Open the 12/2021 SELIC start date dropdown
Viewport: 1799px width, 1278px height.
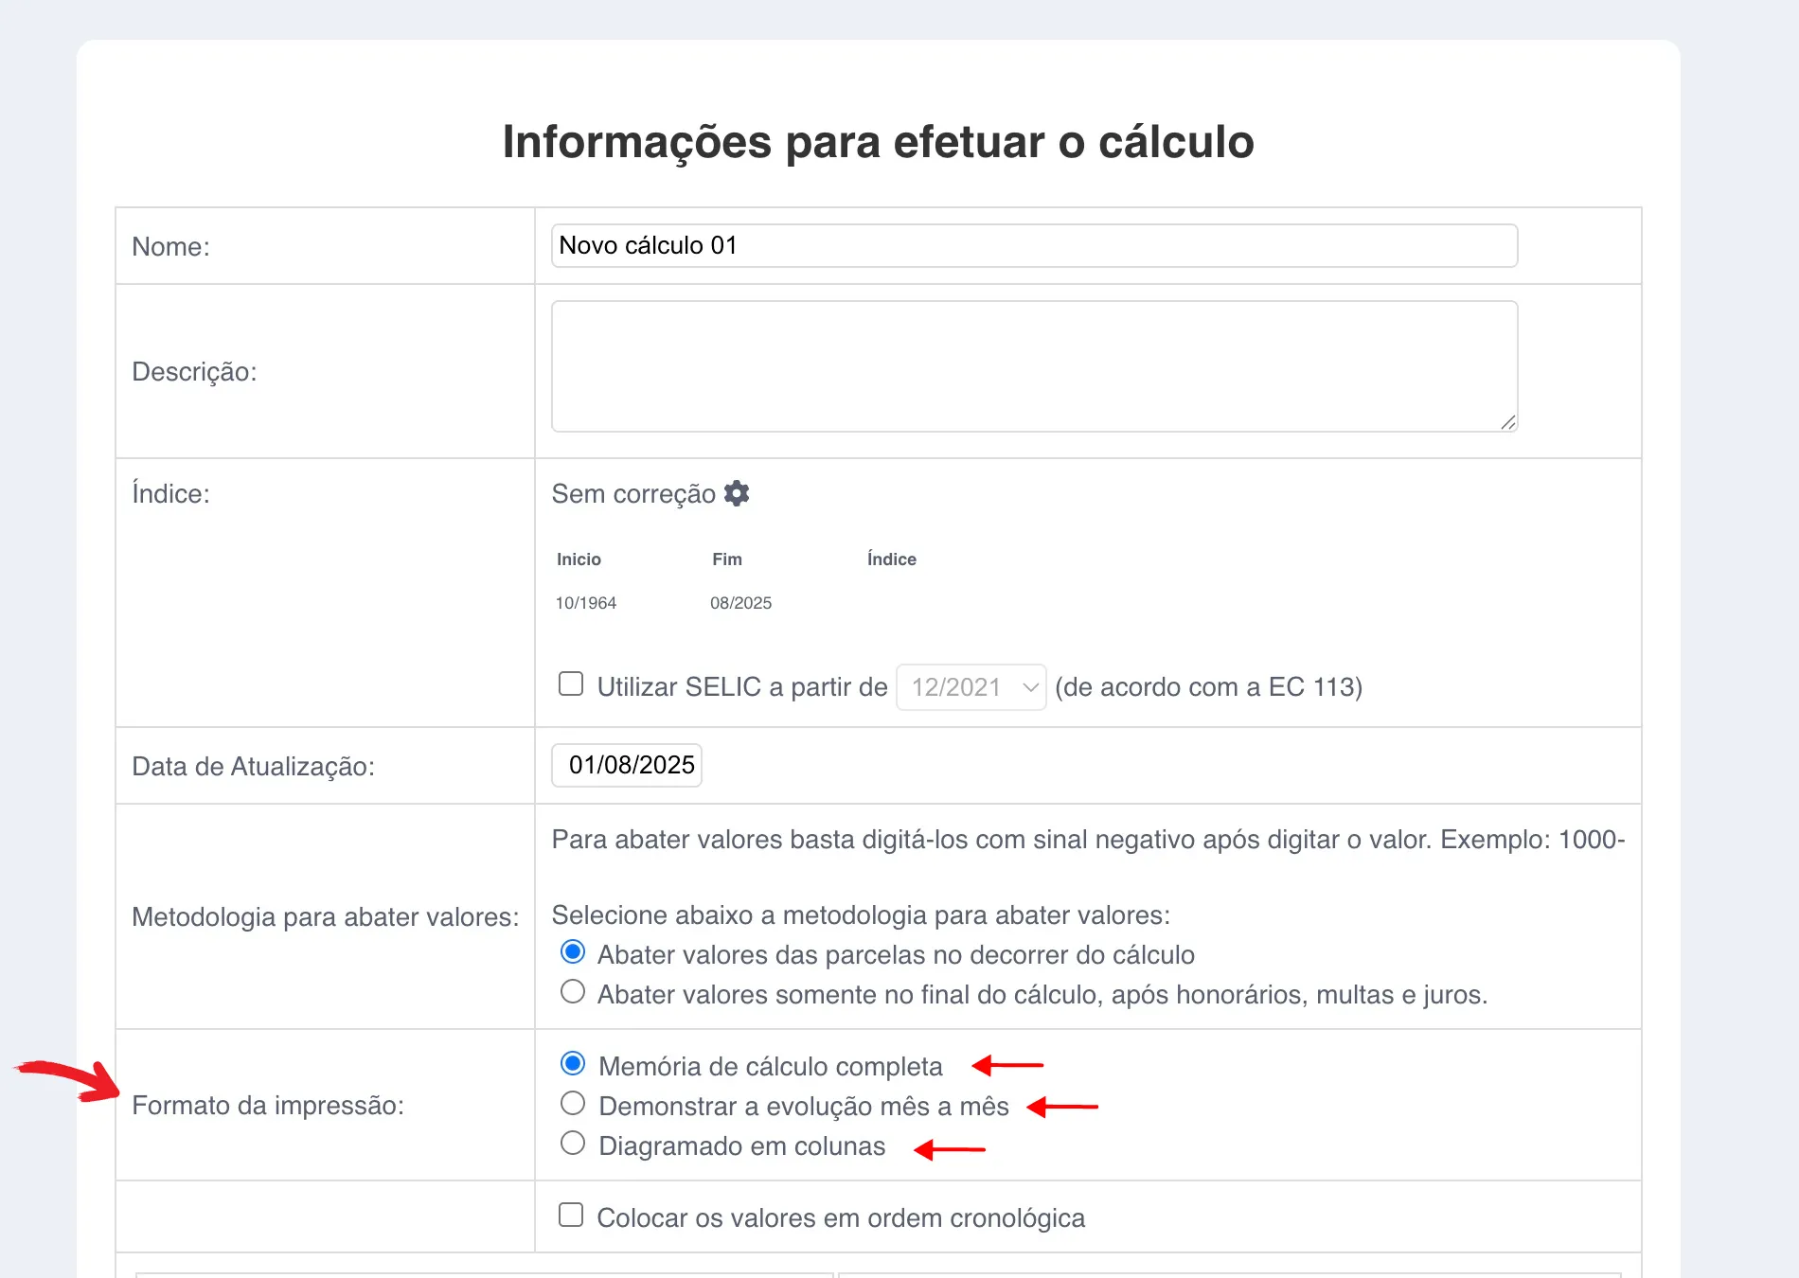971,687
